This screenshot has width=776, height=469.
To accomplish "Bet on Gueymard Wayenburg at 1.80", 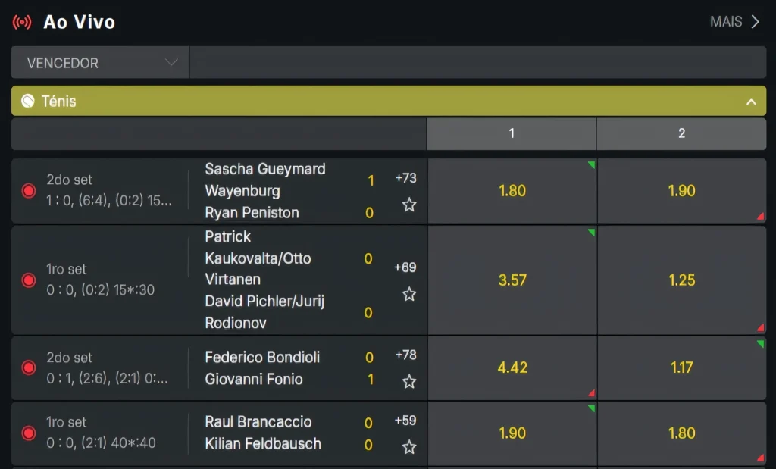I will (512, 191).
